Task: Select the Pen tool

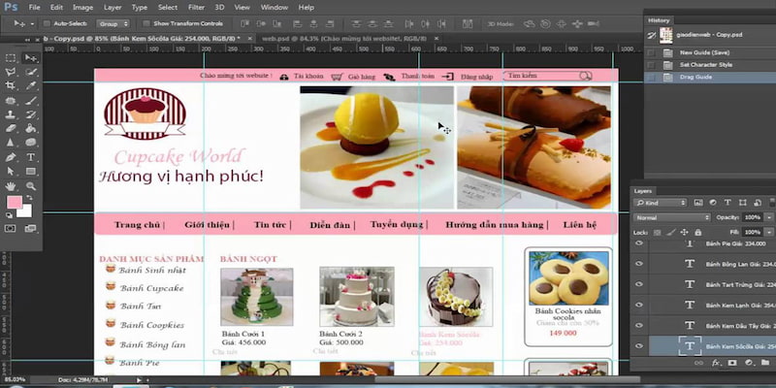Action: click(x=11, y=156)
